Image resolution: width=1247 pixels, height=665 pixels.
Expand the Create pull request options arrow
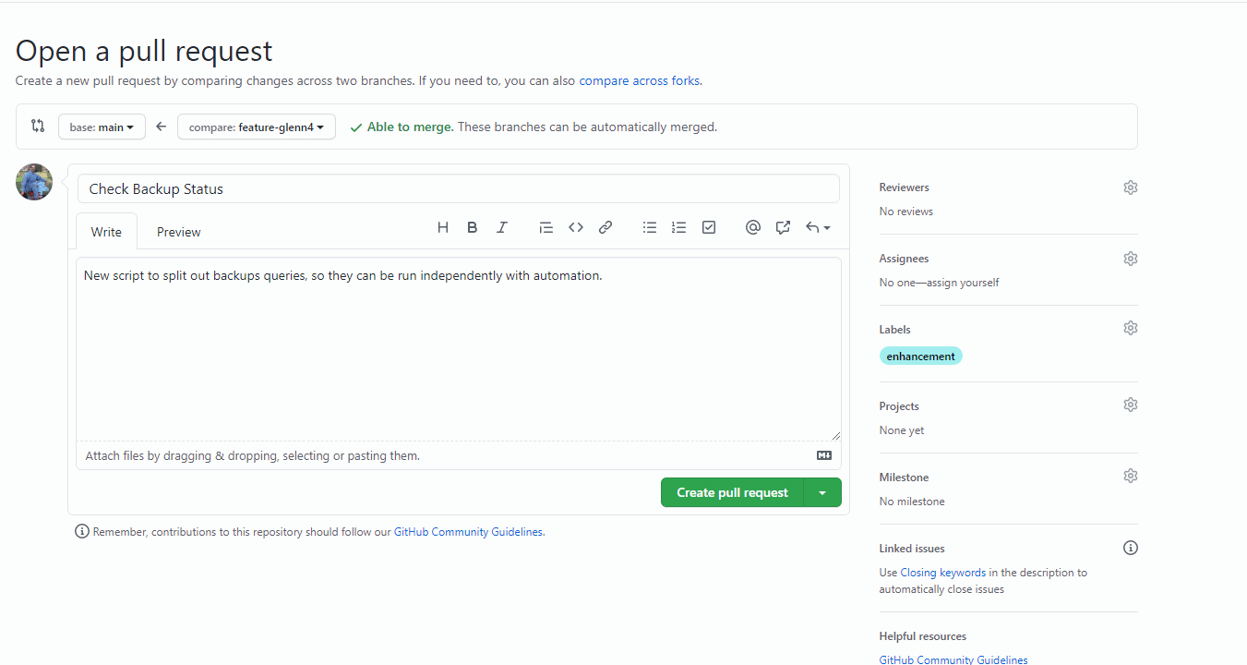point(822,493)
